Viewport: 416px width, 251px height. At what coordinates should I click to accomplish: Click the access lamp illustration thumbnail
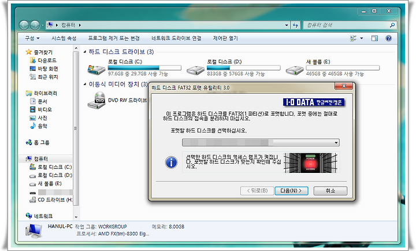[310, 163]
